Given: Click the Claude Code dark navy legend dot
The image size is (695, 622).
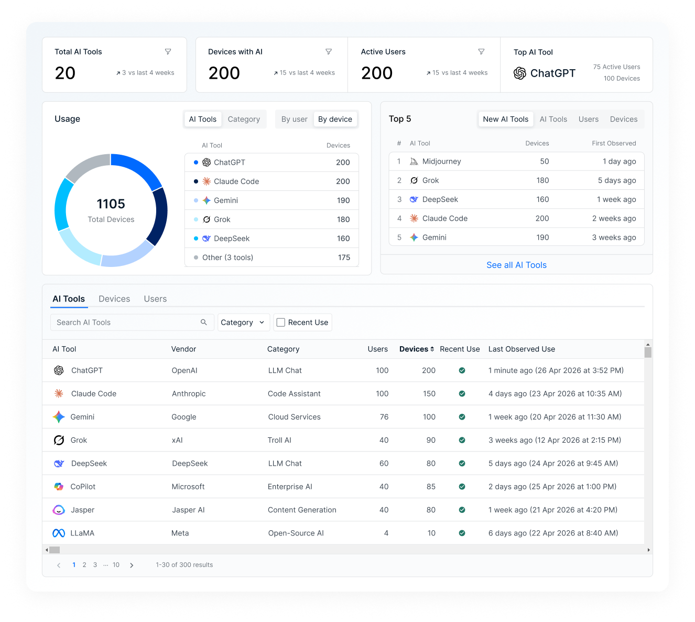Looking at the screenshot, I should coord(196,181).
